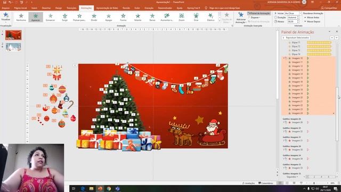Toggle Anotações notes pane in status bar
Screen dimensions: 341x192
point(248,183)
